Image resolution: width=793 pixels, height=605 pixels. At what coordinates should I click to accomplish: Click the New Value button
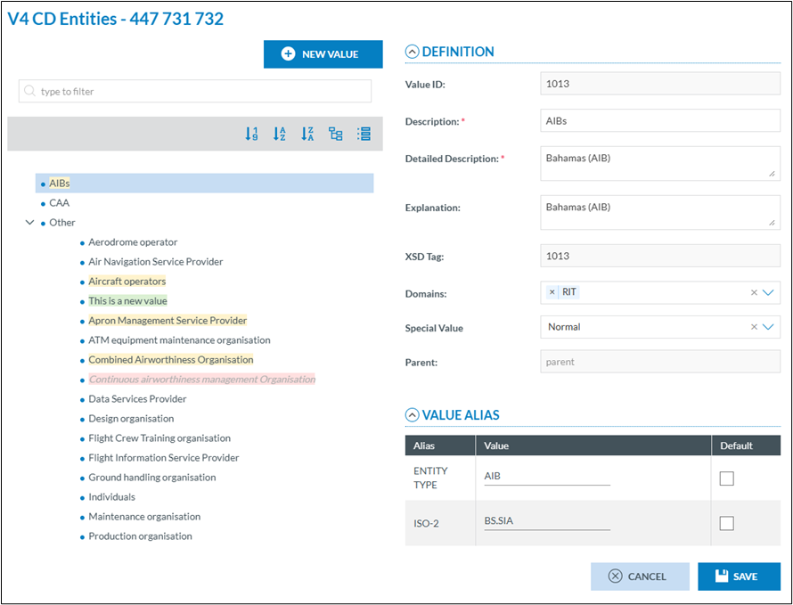point(323,54)
